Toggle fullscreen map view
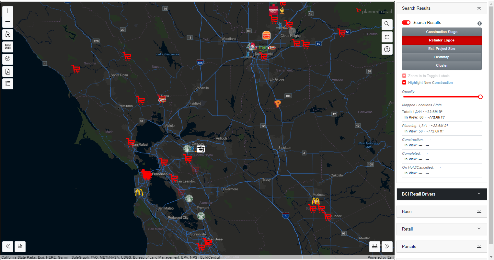494x260 pixels. coord(387,37)
